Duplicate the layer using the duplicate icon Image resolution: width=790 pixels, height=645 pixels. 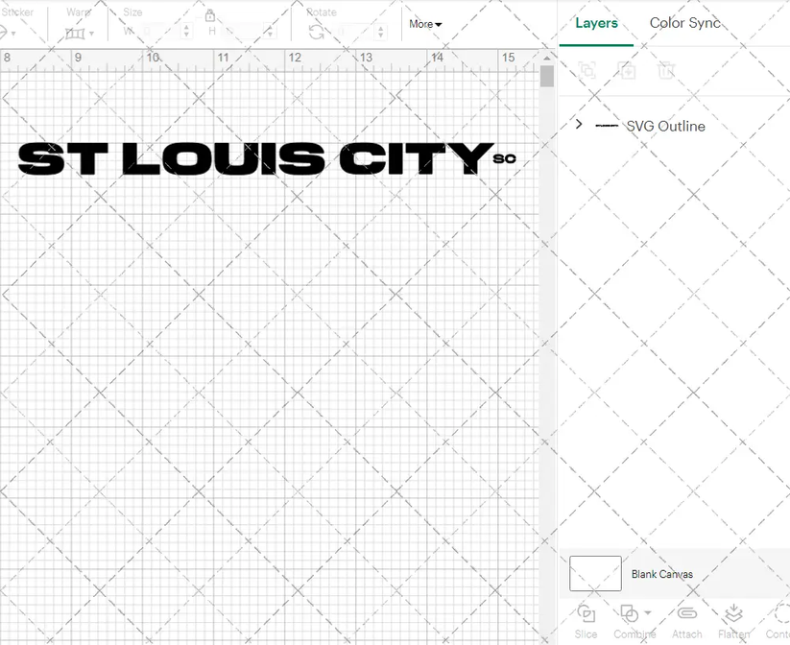[628, 70]
